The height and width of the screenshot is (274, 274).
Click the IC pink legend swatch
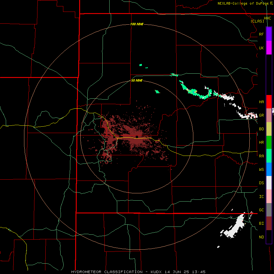tap(269, 196)
